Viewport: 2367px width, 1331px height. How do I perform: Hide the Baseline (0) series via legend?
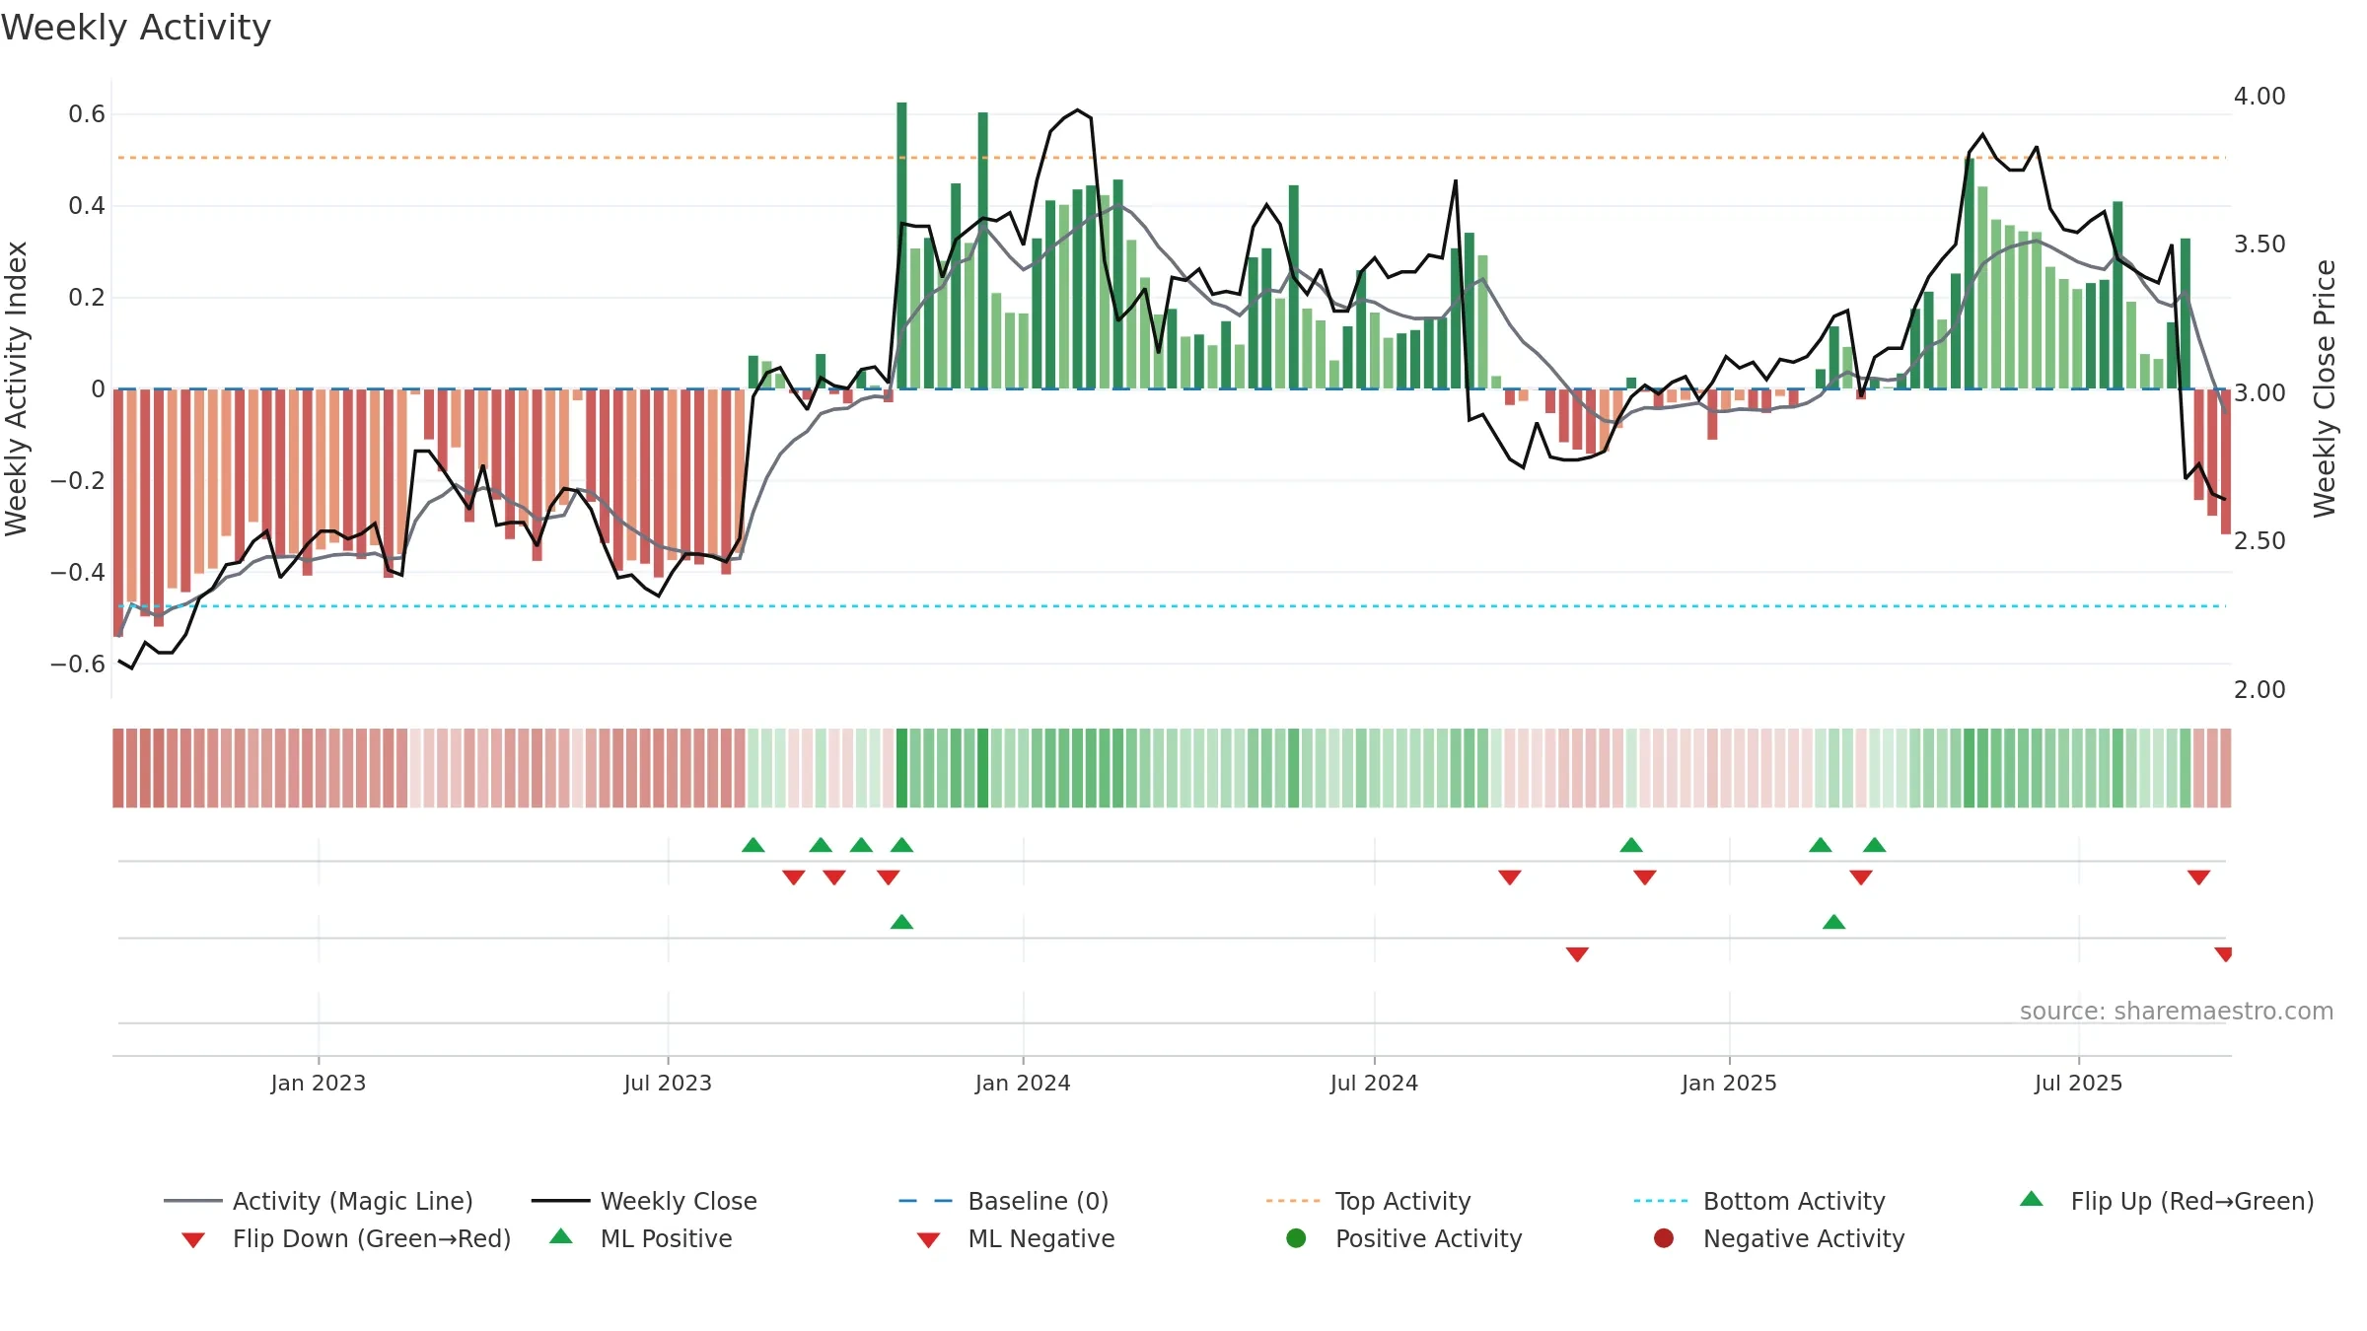tap(1004, 1201)
